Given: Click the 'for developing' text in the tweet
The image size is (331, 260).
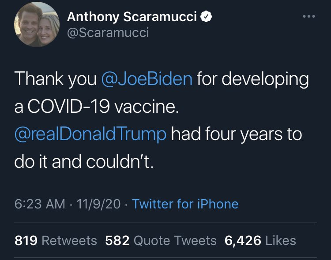Looking at the screenshot, I should (252, 79).
